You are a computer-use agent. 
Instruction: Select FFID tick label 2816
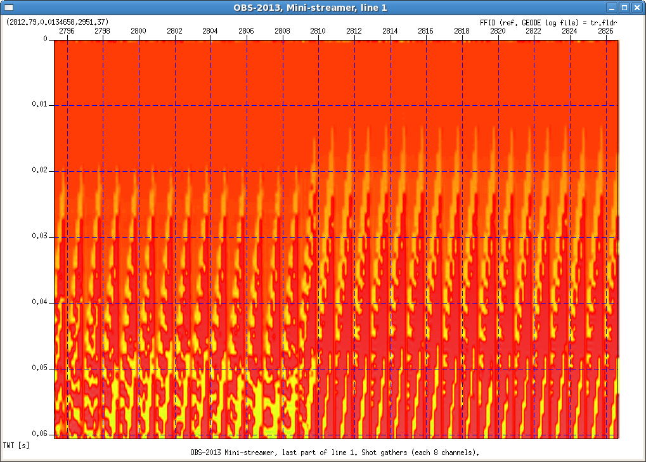coord(426,30)
